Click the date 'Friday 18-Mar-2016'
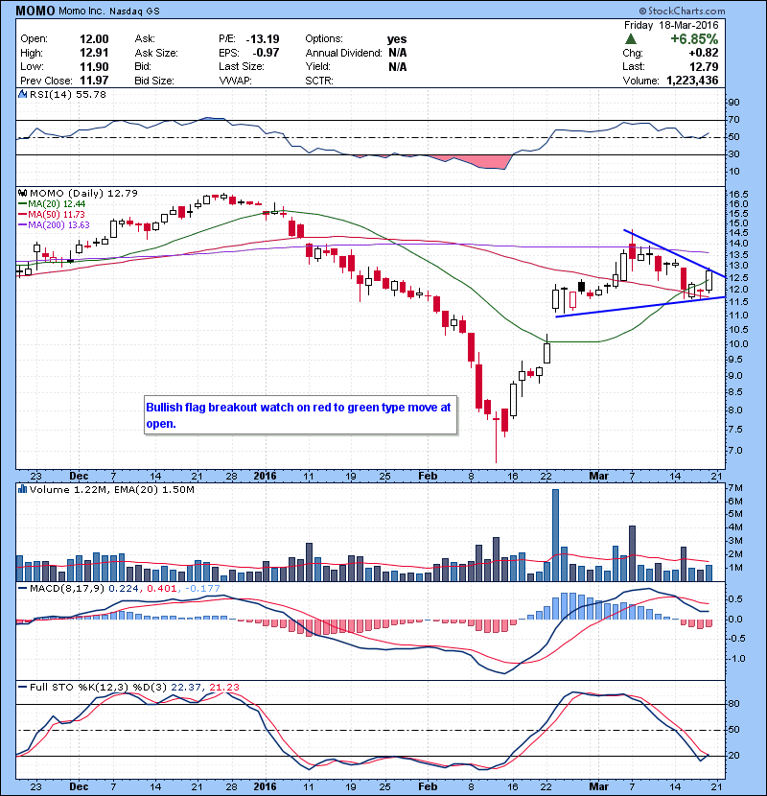 point(671,25)
